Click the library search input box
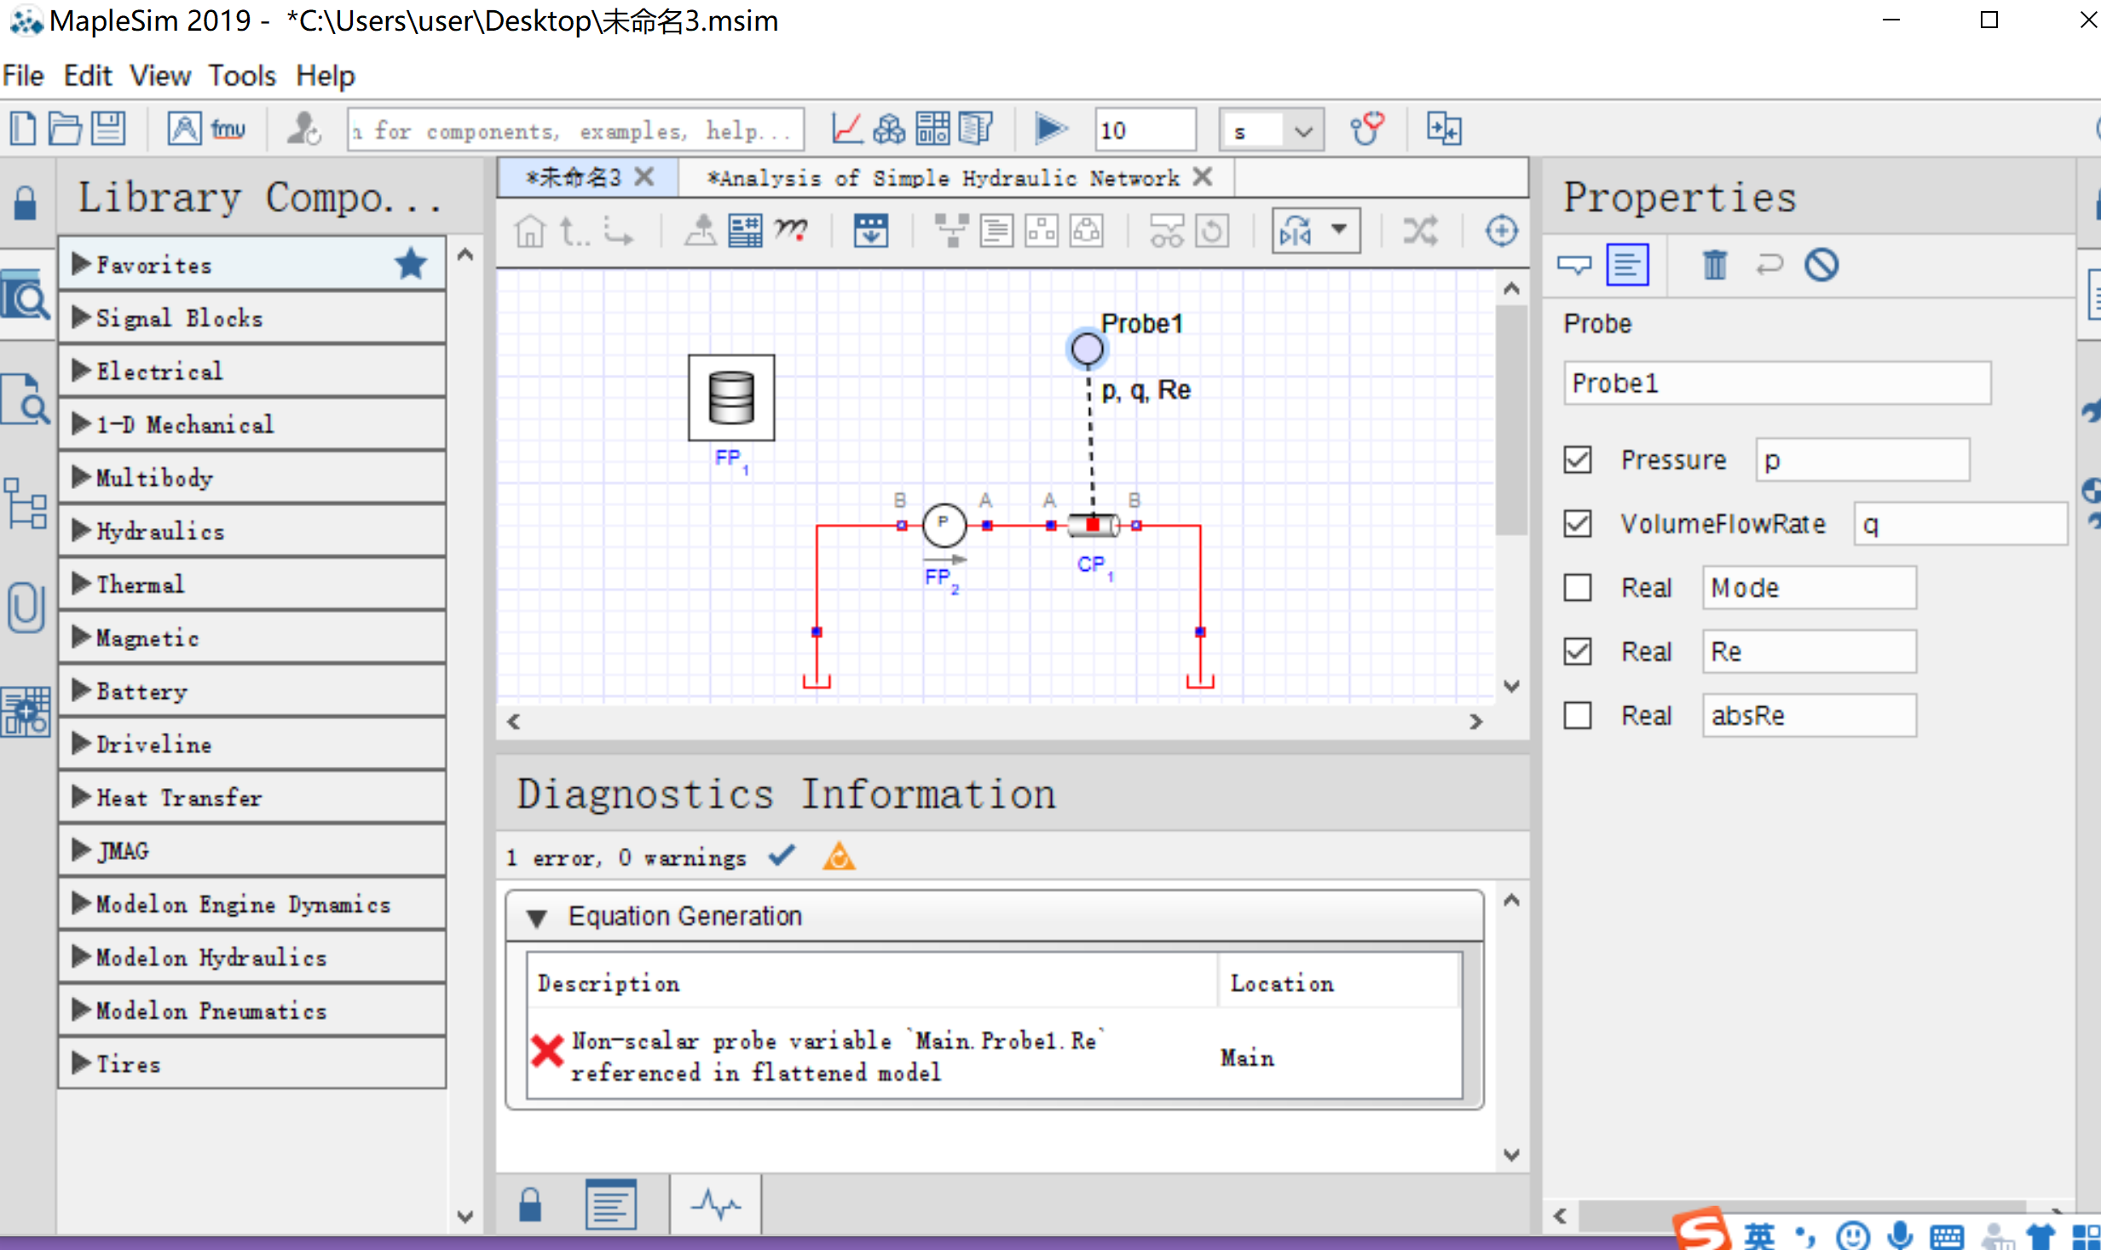The height and width of the screenshot is (1250, 2101). pos(575,130)
